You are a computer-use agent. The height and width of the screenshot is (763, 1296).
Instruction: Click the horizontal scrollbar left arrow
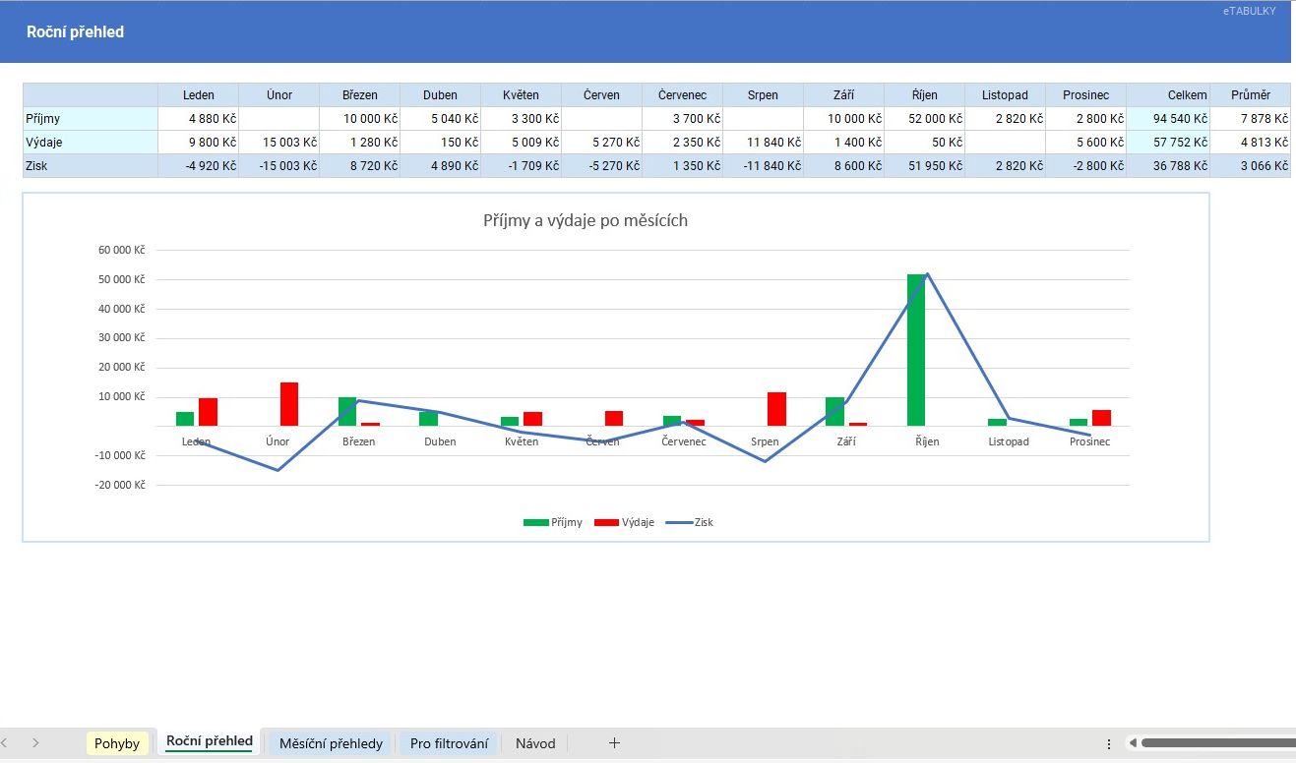[1133, 743]
